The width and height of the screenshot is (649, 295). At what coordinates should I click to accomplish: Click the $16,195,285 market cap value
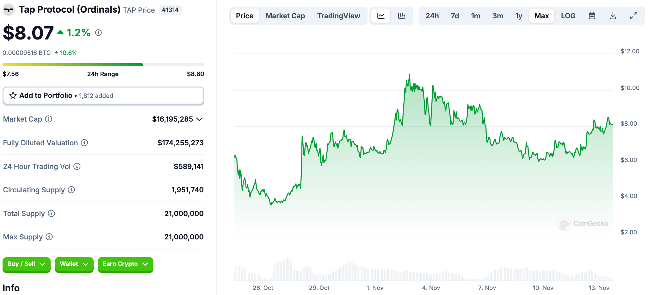pos(173,119)
